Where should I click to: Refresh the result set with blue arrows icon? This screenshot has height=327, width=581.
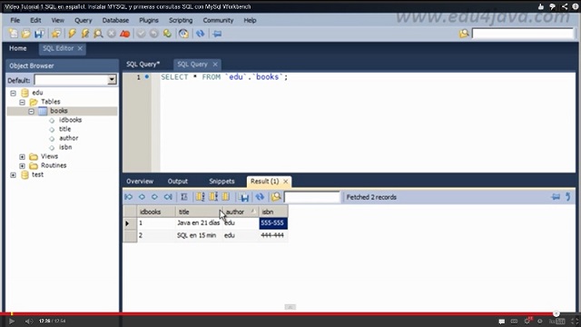tap(260, 197)
